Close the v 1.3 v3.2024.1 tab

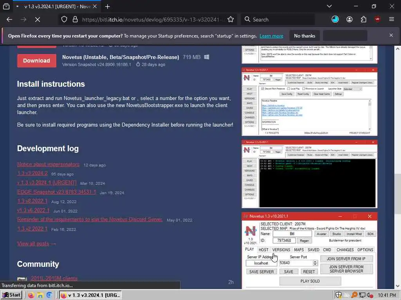tap(95, 6)
